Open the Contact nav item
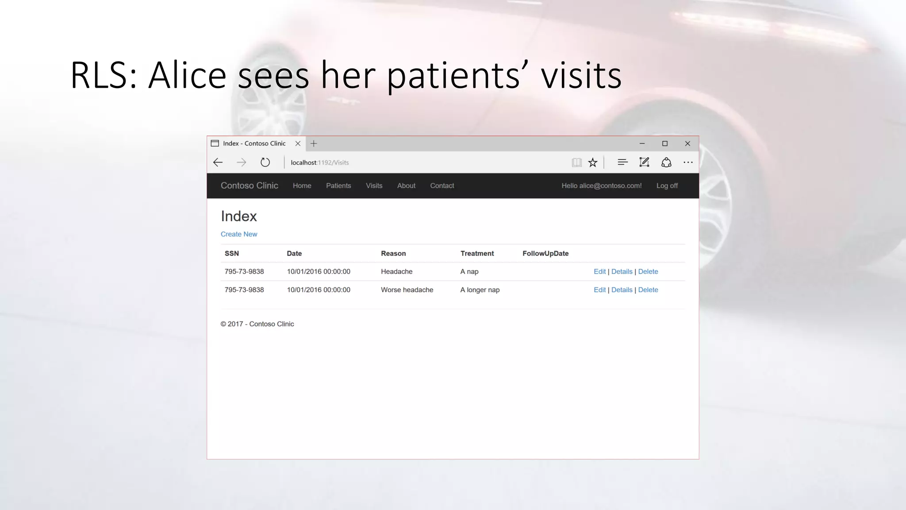The height and width of the screenshot is (510, 906). tap(442, 185)
